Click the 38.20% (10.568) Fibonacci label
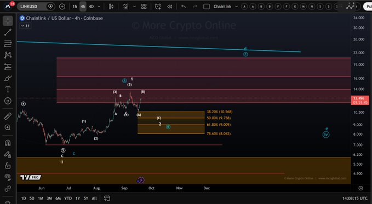 click(x=220, y=112)
